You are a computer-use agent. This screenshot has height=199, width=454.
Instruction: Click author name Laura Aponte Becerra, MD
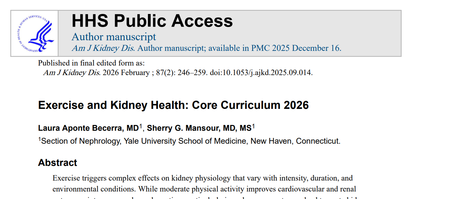(88, 128)
